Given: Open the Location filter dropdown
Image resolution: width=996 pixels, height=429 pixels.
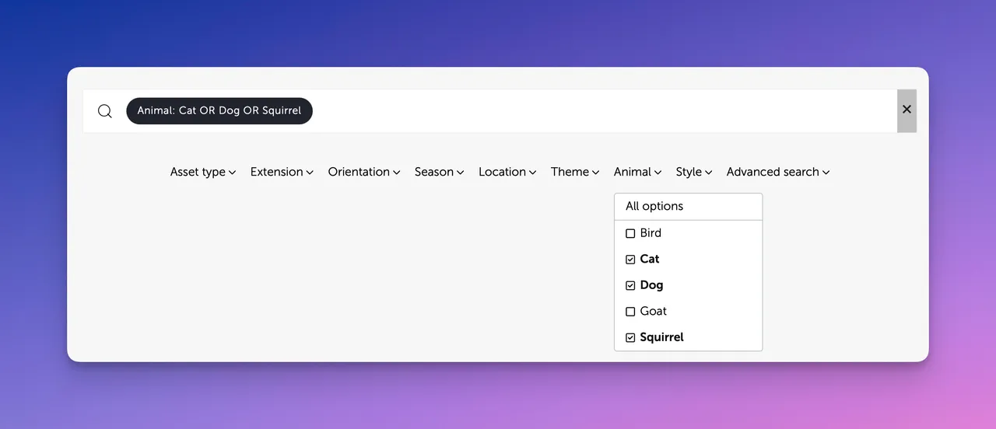Looking at the screenshot, I should (x=507, y=172).
